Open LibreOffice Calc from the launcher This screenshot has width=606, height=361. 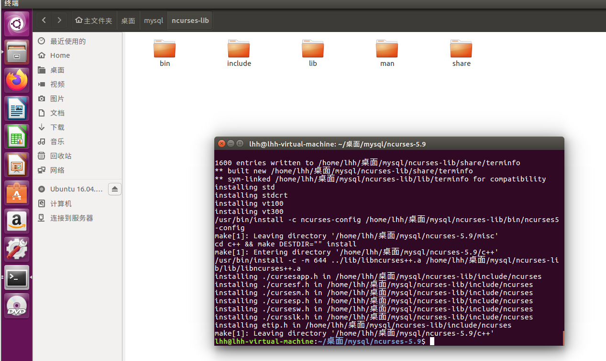(x=17, y=136)
